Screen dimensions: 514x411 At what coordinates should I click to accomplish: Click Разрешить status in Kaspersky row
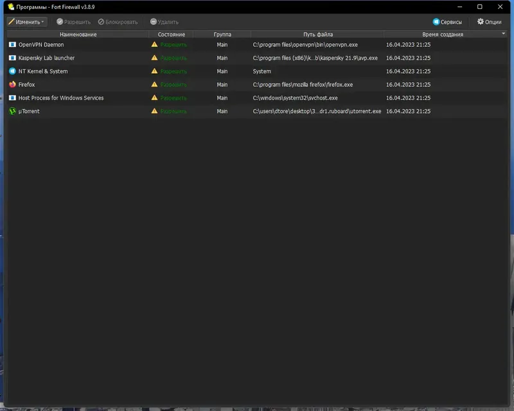coord(173,58)
